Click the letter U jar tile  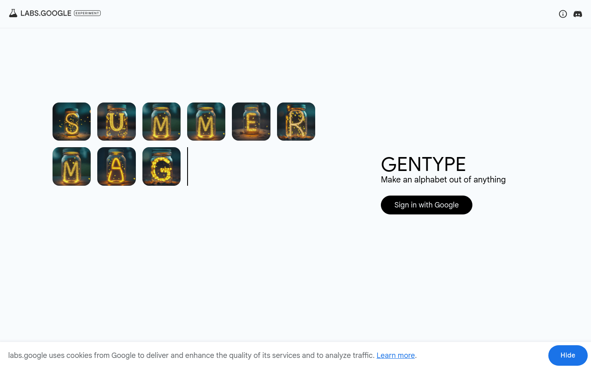pos(116,121)
